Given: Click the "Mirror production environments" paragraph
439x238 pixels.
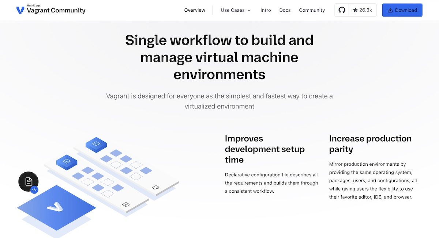Looking at the screenshot, I should (373, 181).
